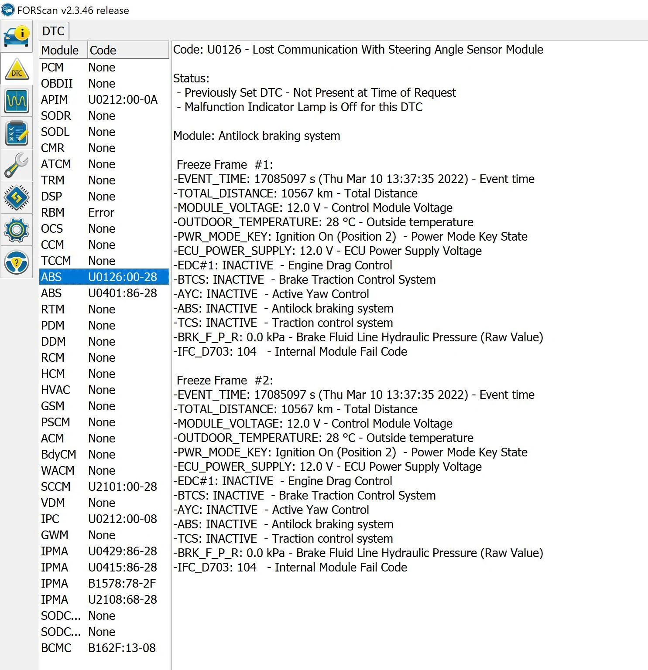Image resolution: width=648 pixels, height=670 pixels.
Task: Select the IPC U0212:00-08 row
Action: click(x=104, y=519)
